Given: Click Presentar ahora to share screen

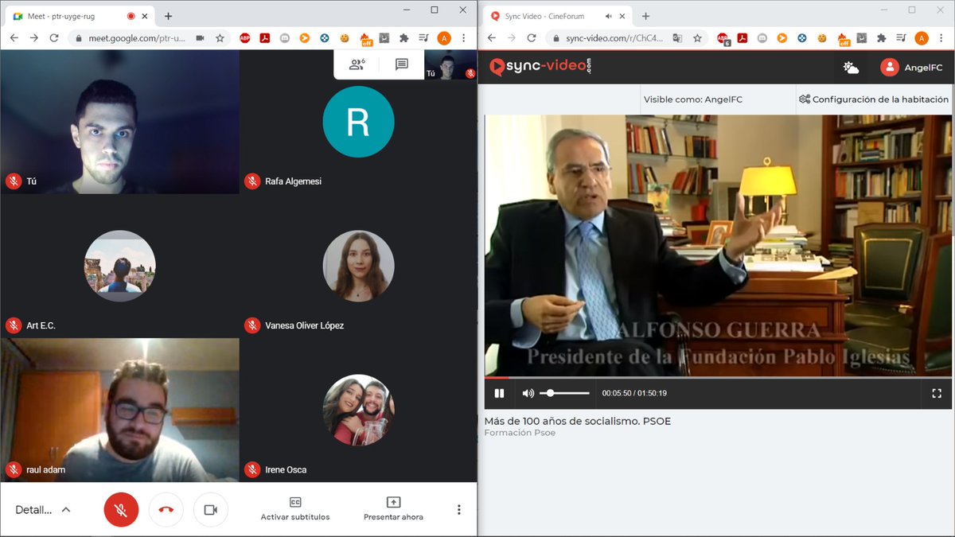Looking at the screenshot, I should click(x=393, y=509).
